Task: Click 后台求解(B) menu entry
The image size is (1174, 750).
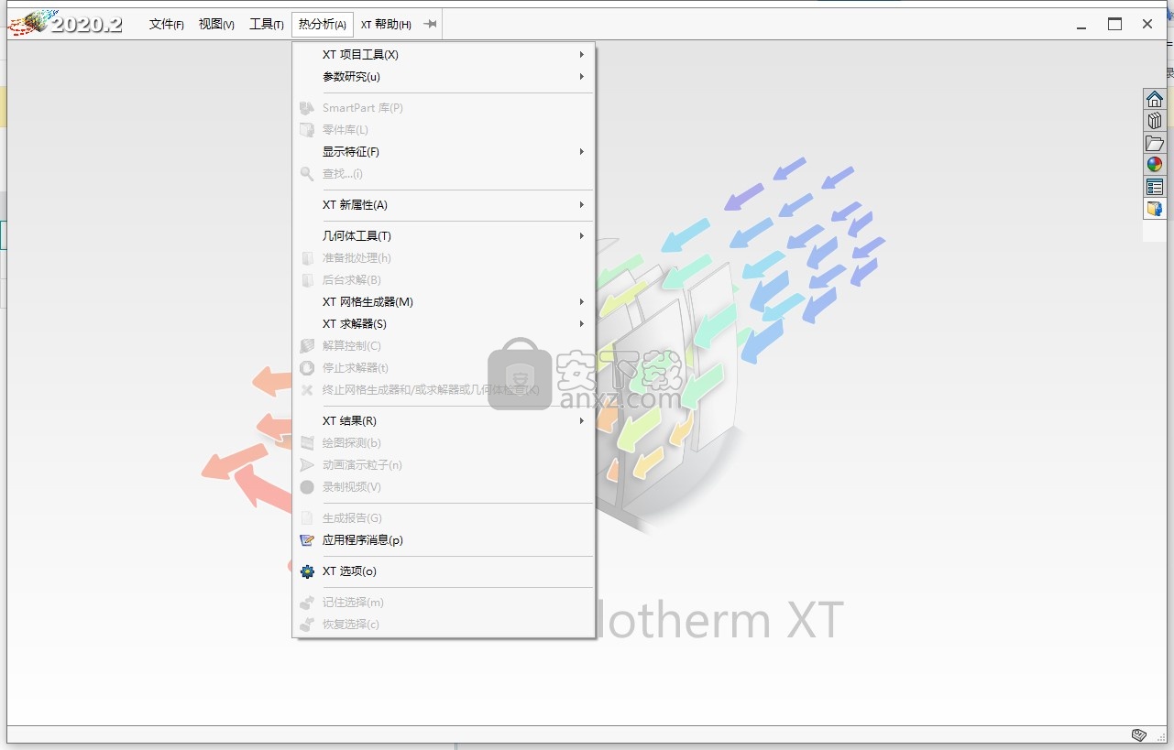Action: tap(444, 280)
